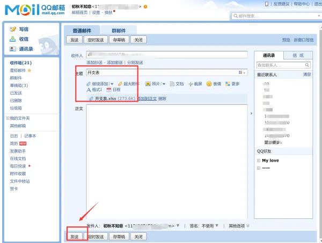Image resolution: width=322 pixels, height=243 pixels.
Task: Click 清空 to clear recent contacts
Action: tap(307, 74)
